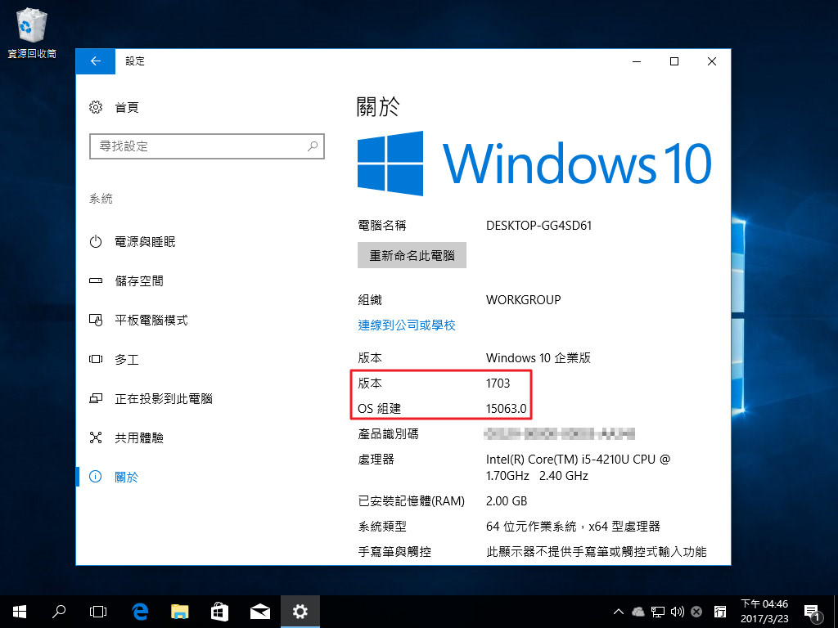Click inside the 尋找設定 search box
This screenshot has height=628, width=838.
(x=196, y=146)
